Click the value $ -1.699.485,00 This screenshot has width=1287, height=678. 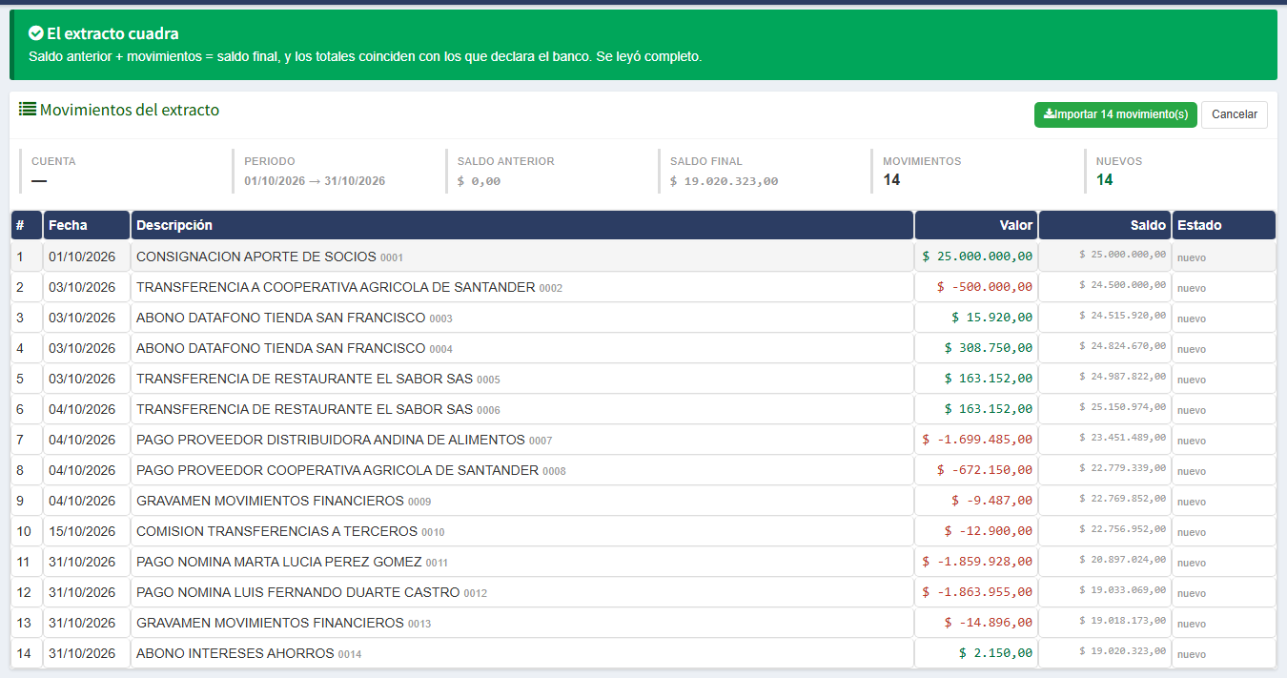[x=977, y=440]
